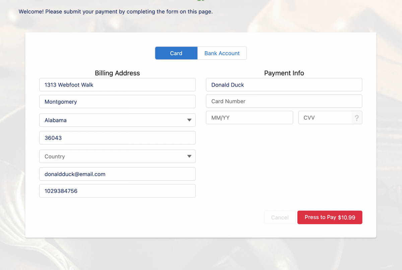
Task: Click the email field showing donaldduck@email.com
Action: [x=117, y=174]
